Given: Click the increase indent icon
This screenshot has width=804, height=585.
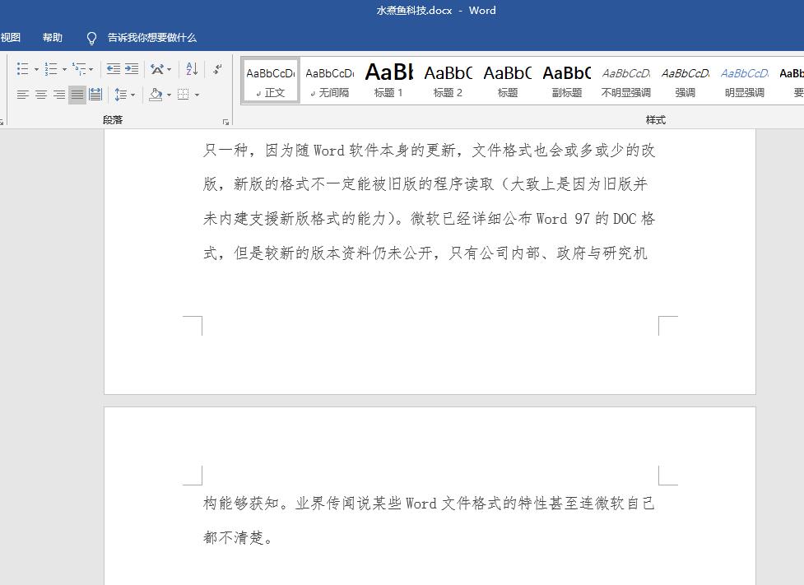Looking at the screenshot, I should click(x=132, y=69).
